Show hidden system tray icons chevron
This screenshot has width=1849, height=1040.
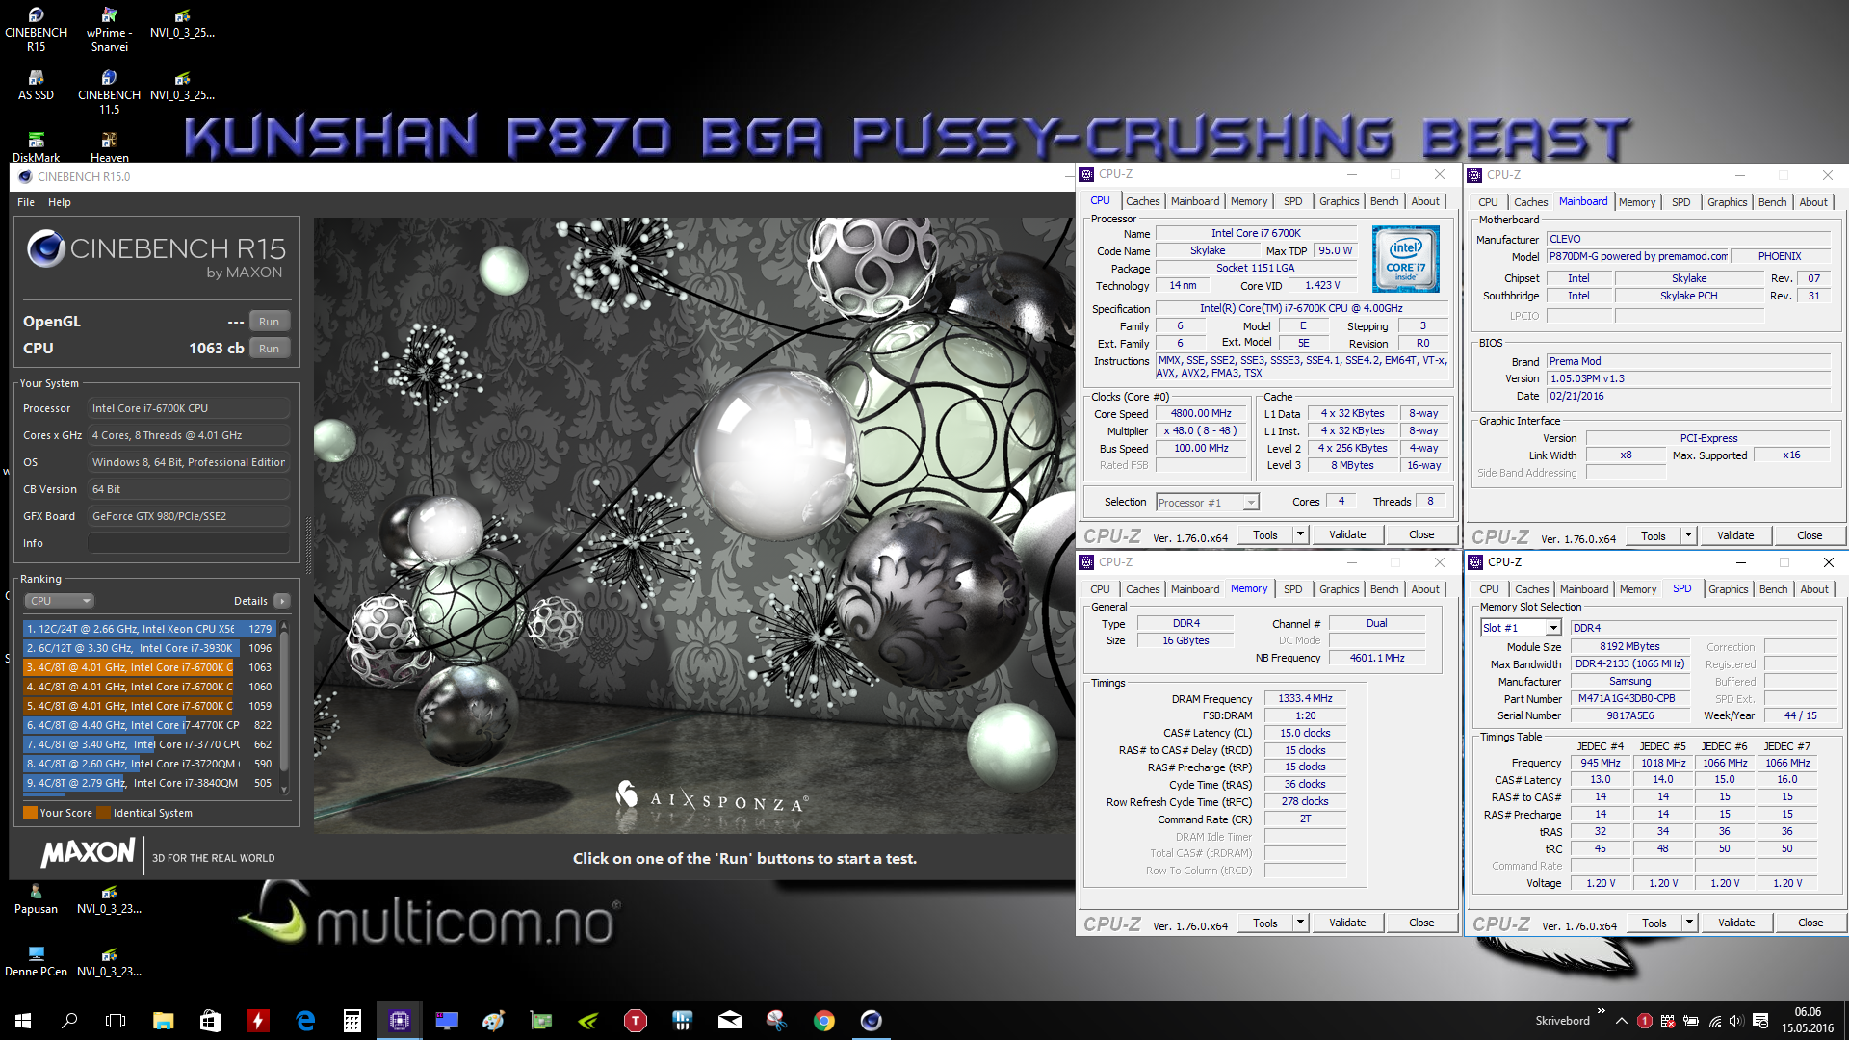click(x=1622, y=1021)
